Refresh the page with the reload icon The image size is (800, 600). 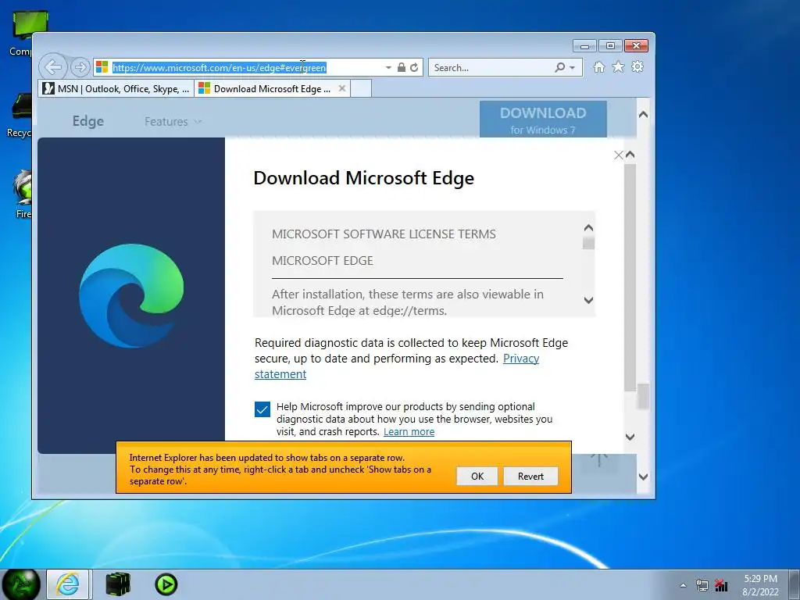[x=414, y=67]
